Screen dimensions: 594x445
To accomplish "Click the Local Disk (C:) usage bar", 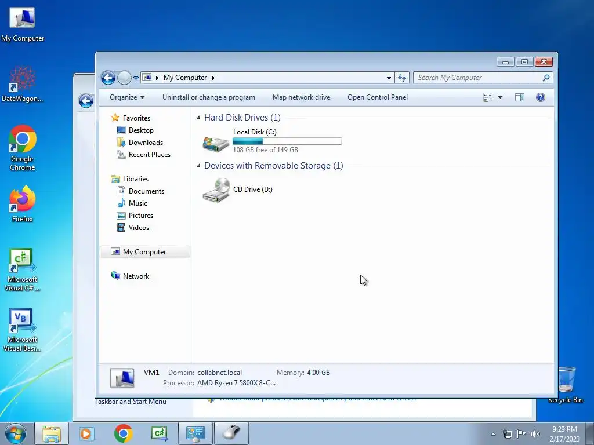I will pos(287,141).
